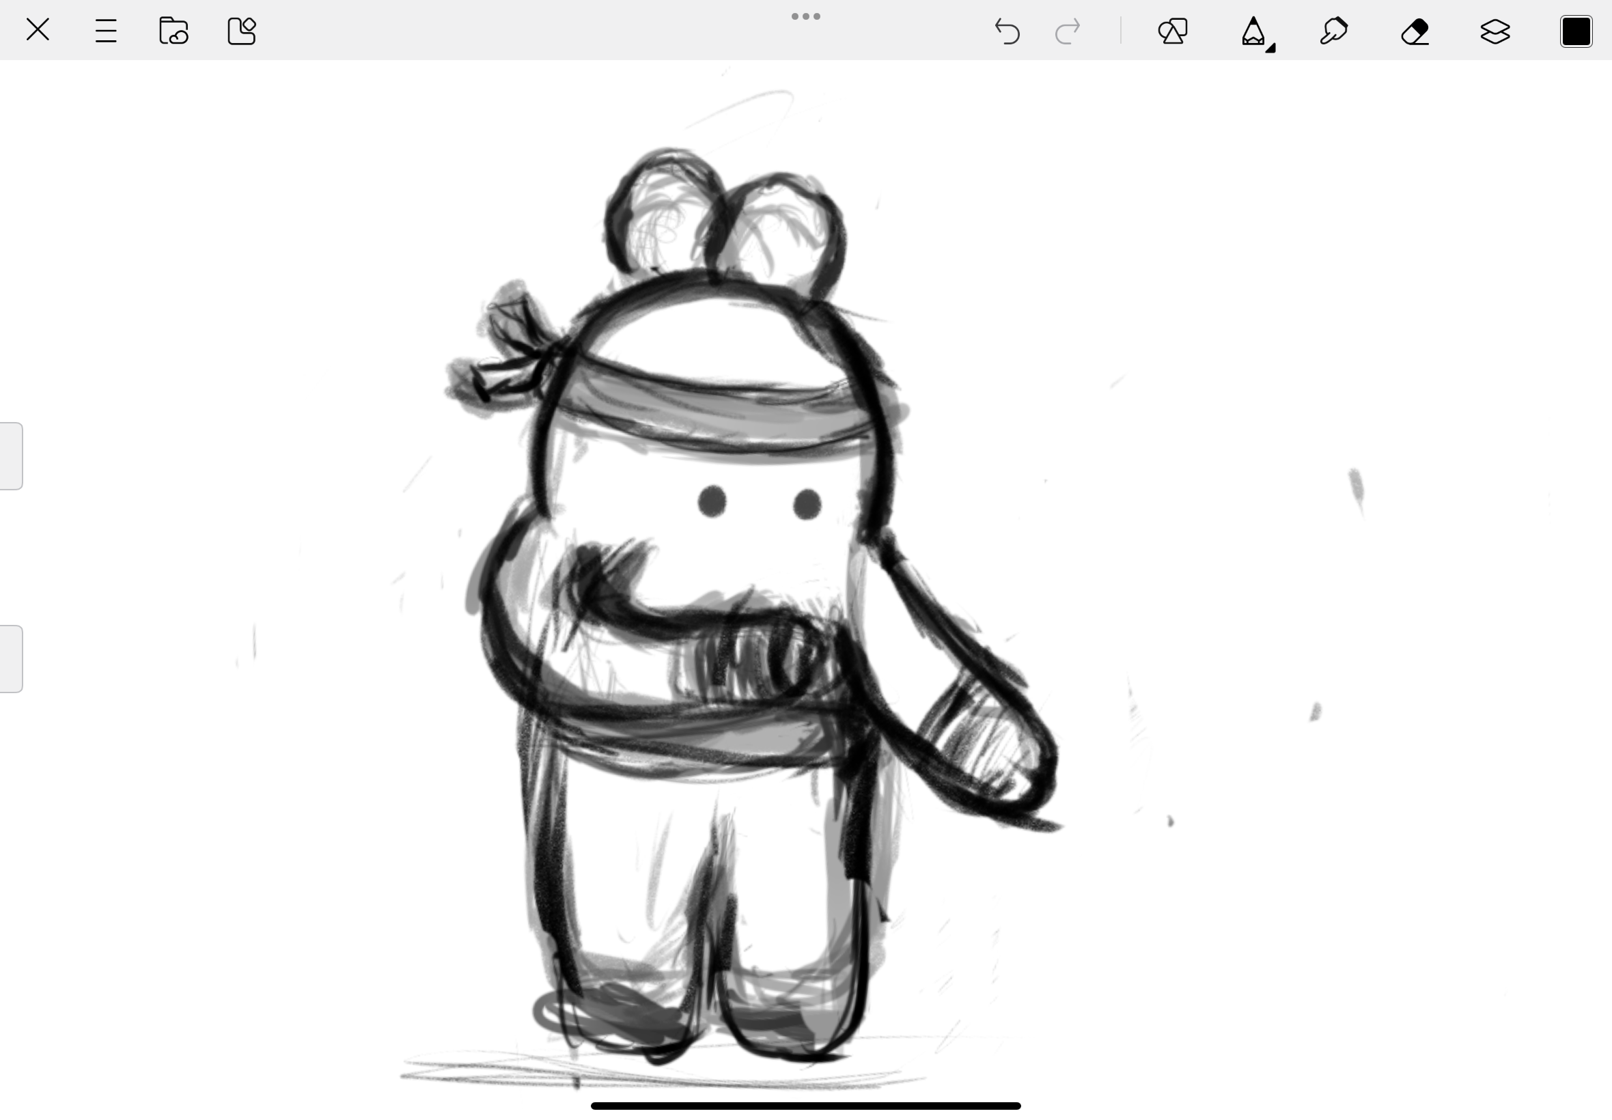Tap the character's right eye dot

pos(807,505)
